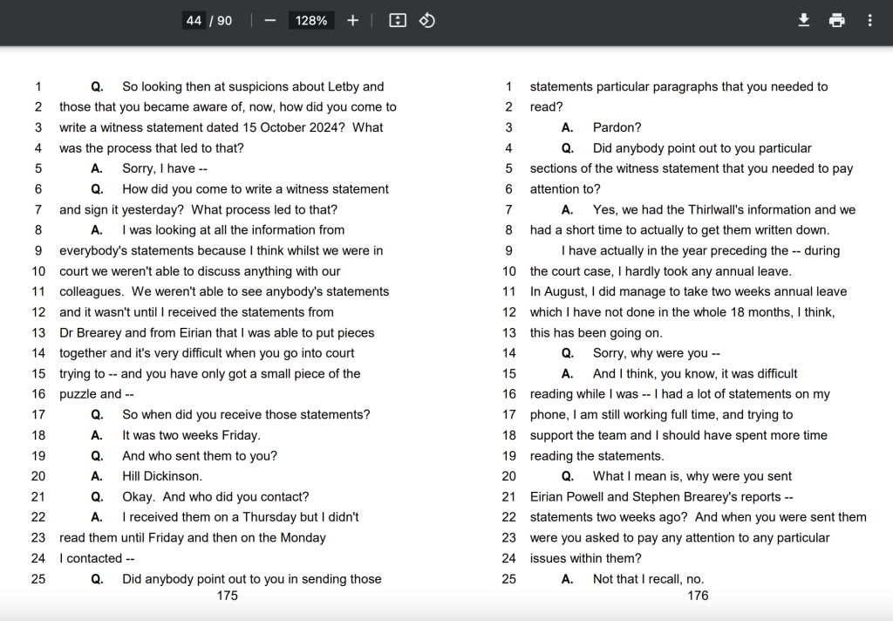This screenshot has height=621, width=893.
Task: Click the zoom out minus button
Action: [270, 20]
